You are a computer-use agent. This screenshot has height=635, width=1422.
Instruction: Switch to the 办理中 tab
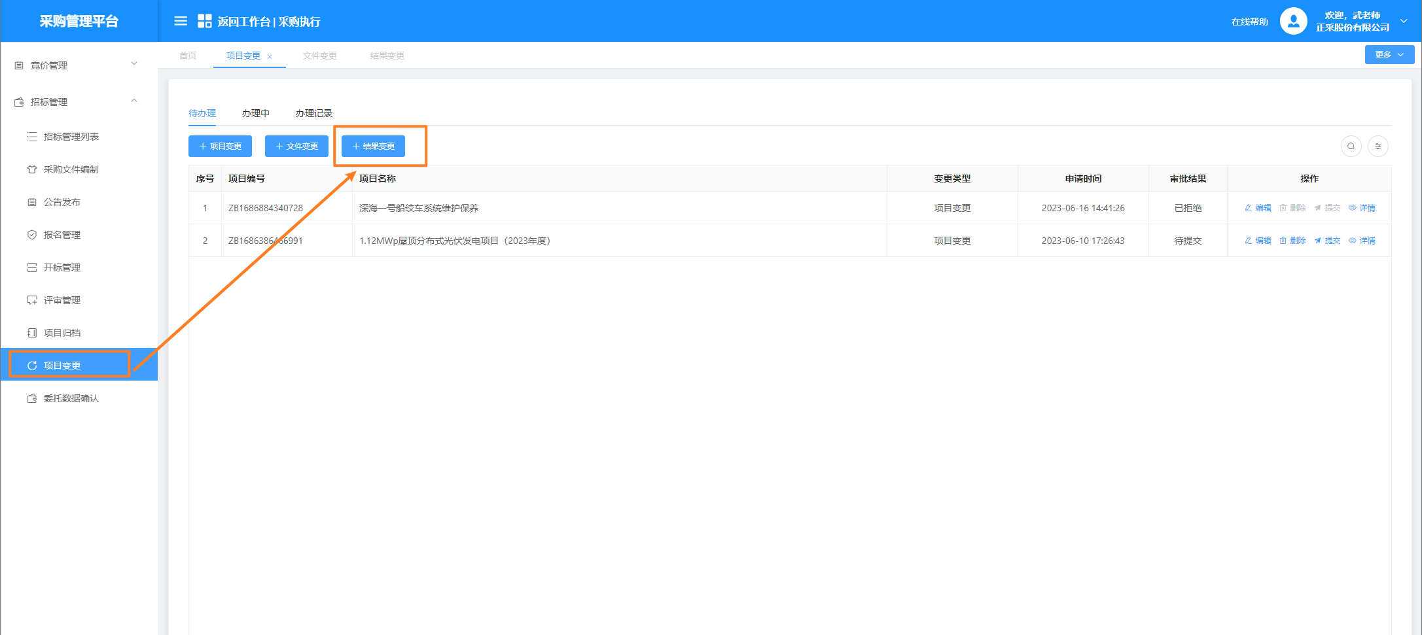click(255, 113)
